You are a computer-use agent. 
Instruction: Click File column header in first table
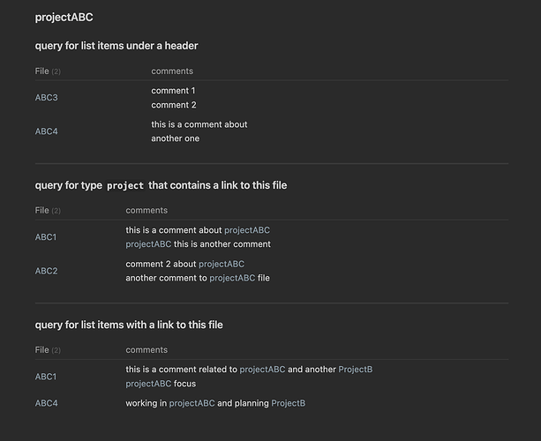[41, 71]
